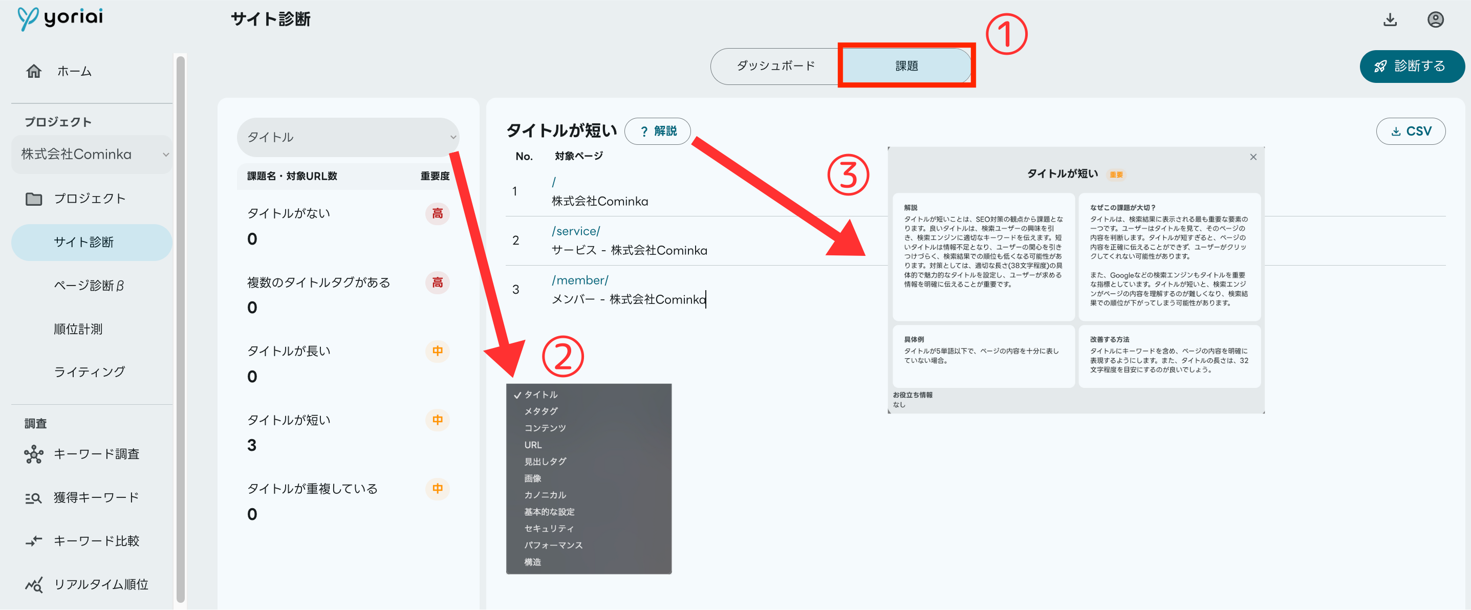The height and width of the screenshot is (610, 1471).
Task: Select パフォーマンス in dropdown list
Action: click(553, 546)
